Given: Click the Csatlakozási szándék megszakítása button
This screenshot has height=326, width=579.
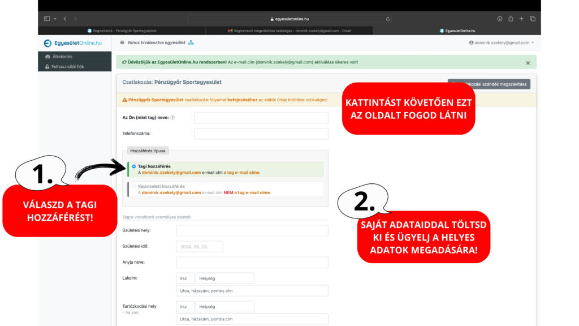Looking at the screenshot, I should 489,84.
